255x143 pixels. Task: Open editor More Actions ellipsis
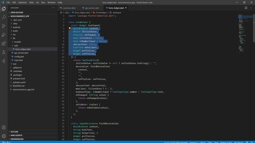(x=251, y=8)
